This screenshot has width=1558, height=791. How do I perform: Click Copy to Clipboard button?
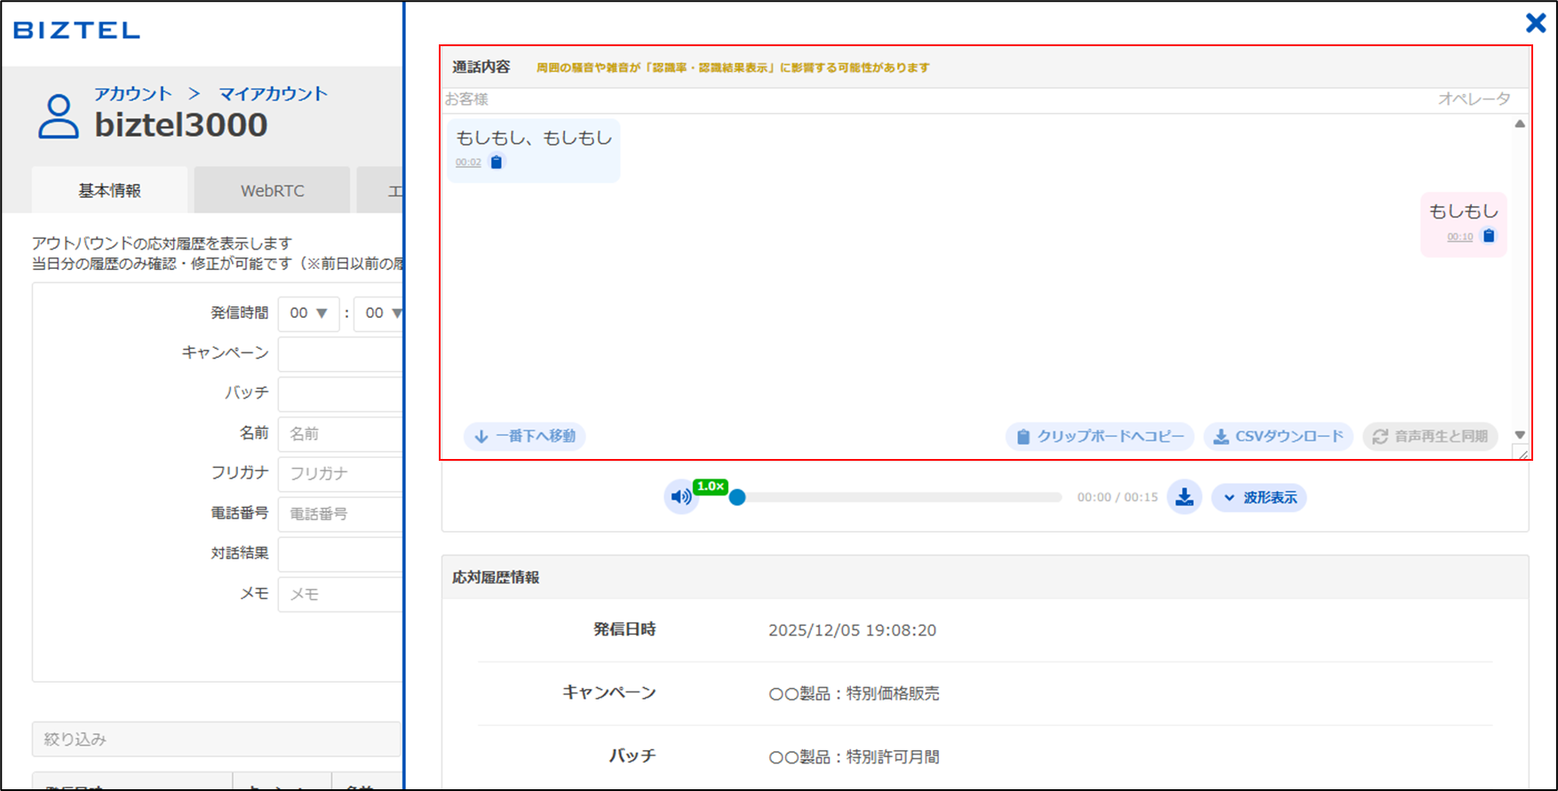tap(1100, 436)
